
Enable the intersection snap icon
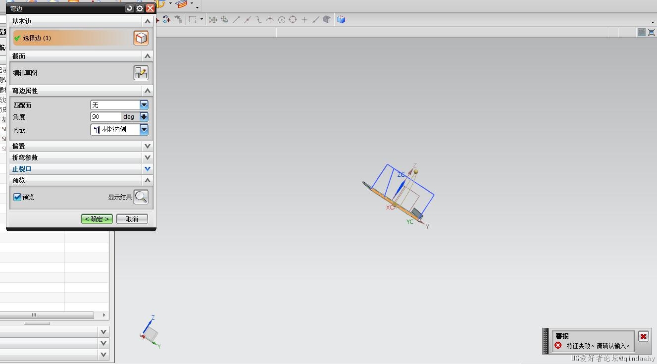coord(270,20)
